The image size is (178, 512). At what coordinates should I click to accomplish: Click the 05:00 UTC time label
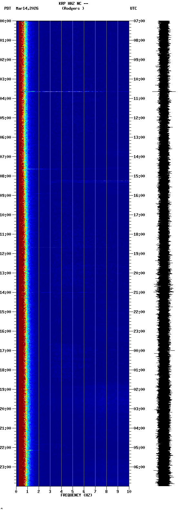pos(139,448)
